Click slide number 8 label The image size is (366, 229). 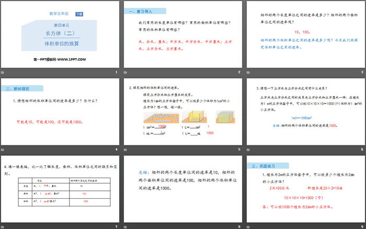239,227
